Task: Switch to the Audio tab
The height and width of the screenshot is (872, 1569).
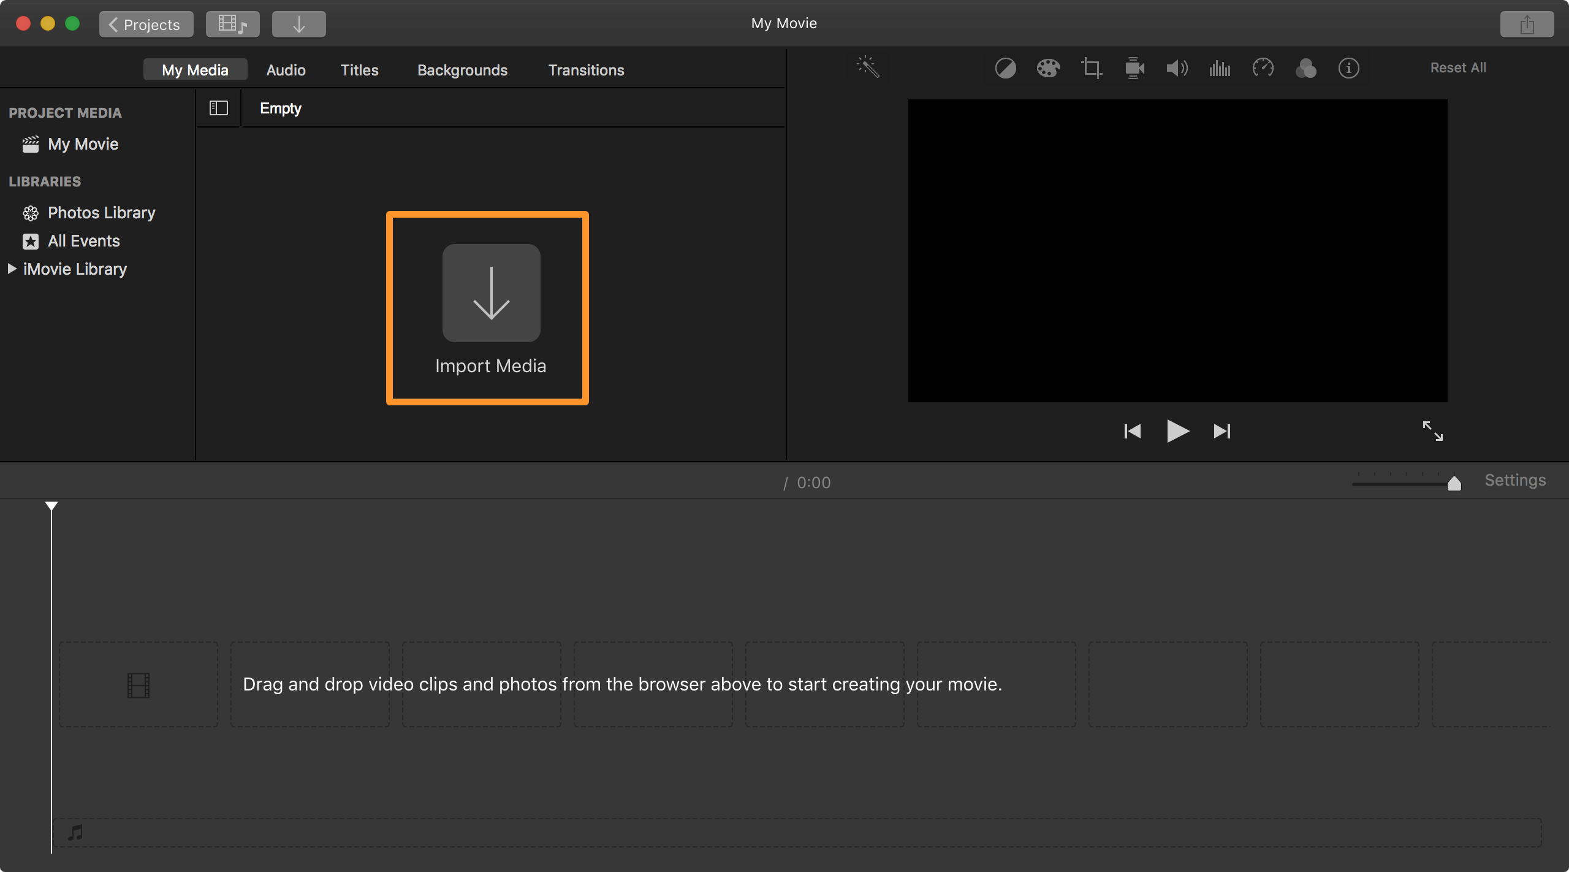Action: point(284,69)
